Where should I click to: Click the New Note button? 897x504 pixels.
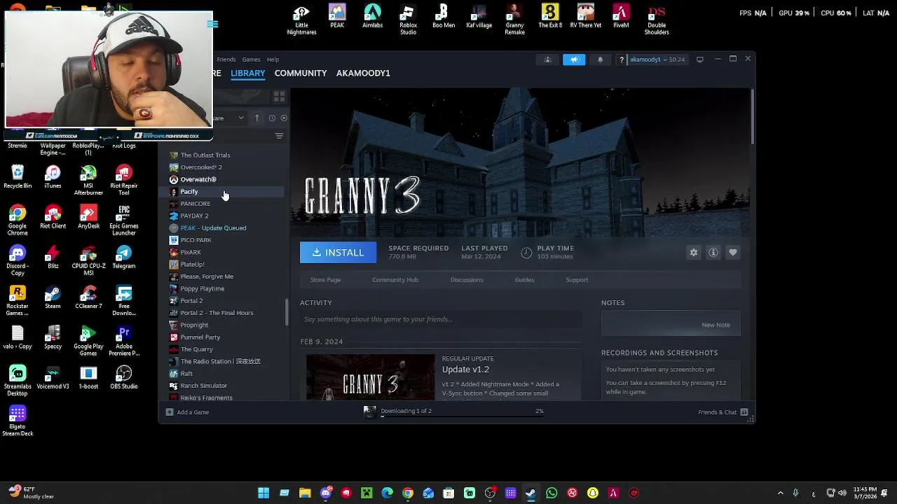point(715,325)
